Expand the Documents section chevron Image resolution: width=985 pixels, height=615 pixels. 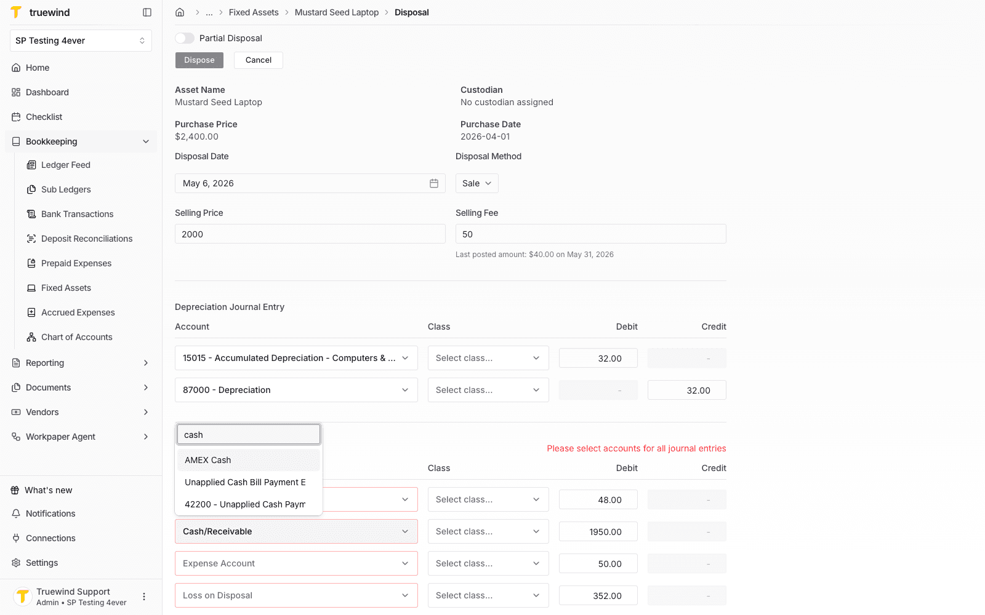[146, 387]
